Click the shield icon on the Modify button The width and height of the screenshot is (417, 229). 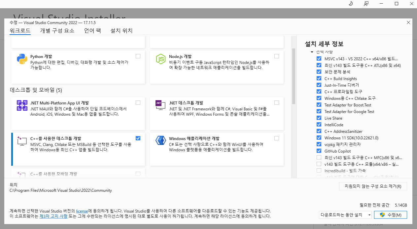coord(382,215)
